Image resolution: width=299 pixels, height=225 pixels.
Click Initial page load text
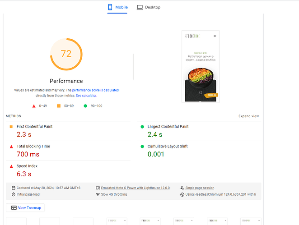coord(28,194)
